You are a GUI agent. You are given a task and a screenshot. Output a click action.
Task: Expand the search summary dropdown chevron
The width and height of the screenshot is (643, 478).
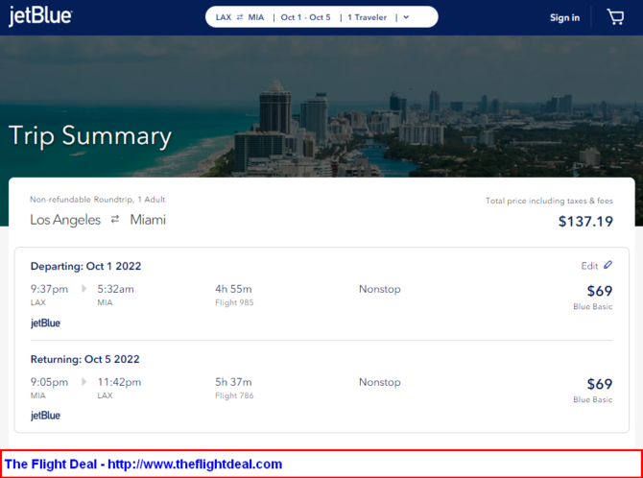[x=406, y=17]
